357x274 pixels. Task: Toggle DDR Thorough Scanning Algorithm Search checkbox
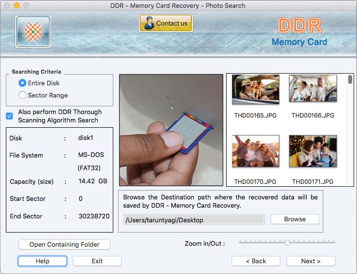click(x=9, y=116)
